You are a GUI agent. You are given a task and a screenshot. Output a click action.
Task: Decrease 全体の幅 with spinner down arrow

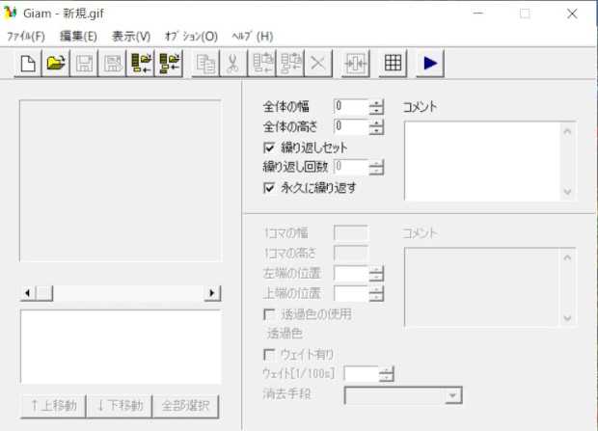point(376,111)
